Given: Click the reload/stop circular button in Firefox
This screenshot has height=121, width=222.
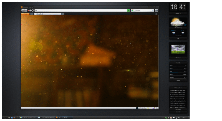Looking at the screenshot, I should (x=33, y=11).
